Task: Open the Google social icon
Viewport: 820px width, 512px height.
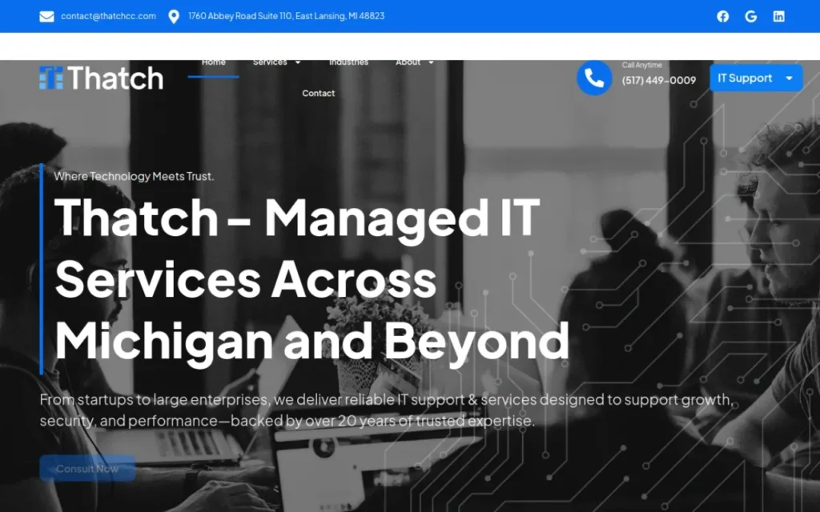Action: pos(751,16)
